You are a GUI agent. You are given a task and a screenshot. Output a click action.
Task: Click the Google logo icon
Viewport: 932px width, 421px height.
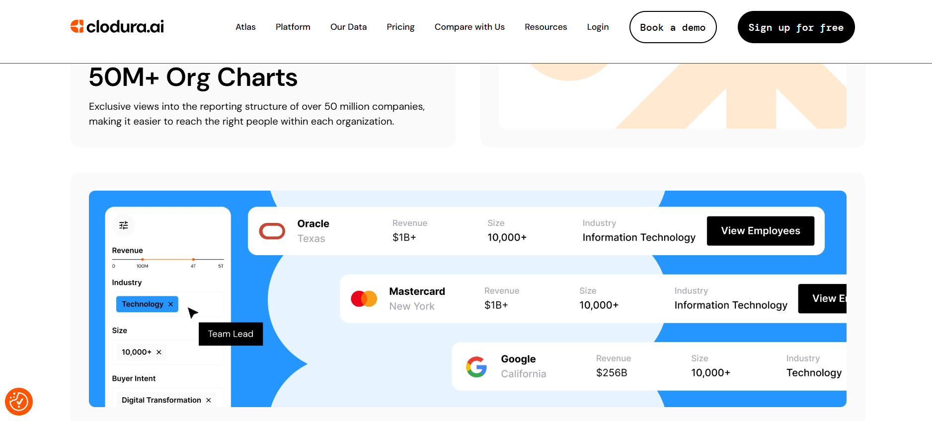(476, 367)
